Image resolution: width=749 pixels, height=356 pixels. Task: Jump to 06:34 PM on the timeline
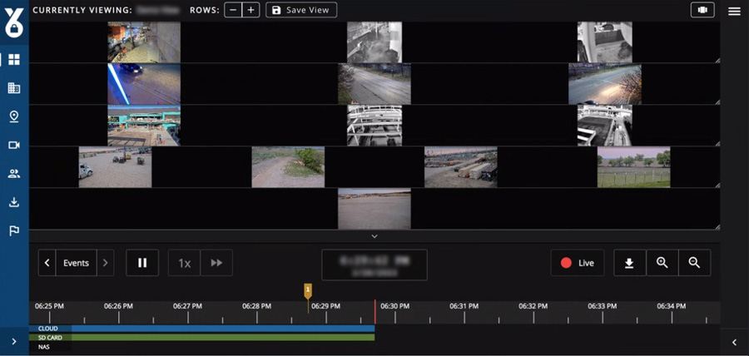(x=671, y=306)
